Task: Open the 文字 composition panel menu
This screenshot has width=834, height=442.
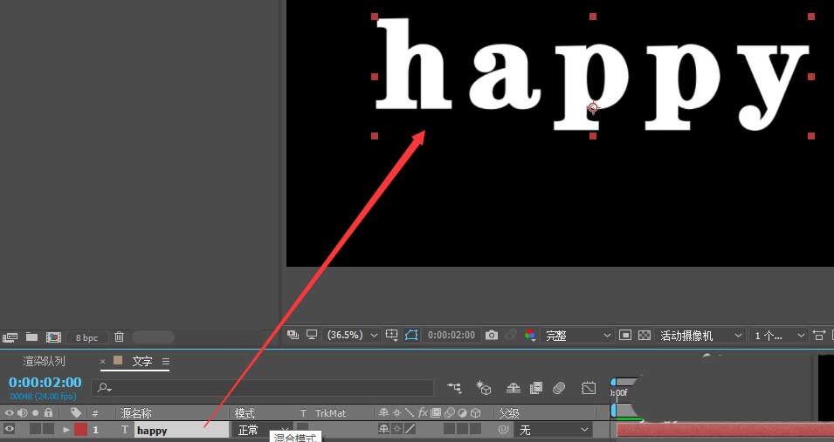Action: click(166, 361)
